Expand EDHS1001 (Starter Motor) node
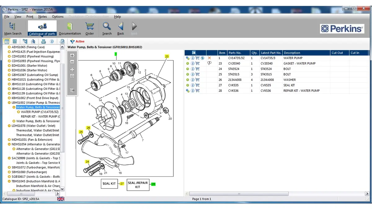372x209 pixels. (x=9, y=66)
